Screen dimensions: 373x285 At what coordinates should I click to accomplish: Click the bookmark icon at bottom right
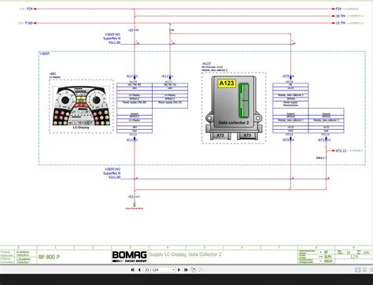364,270
